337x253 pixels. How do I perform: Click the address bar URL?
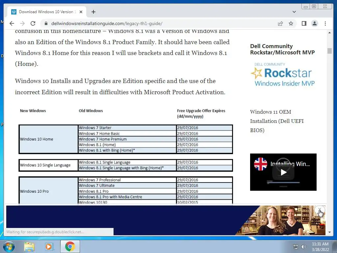(x=107, y=23)
